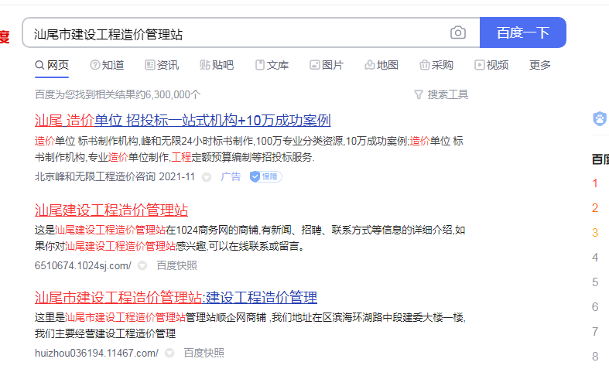The width and height of the screenshot is (609, 369).
Task: Select the 采购 tab
Action: 436,65
